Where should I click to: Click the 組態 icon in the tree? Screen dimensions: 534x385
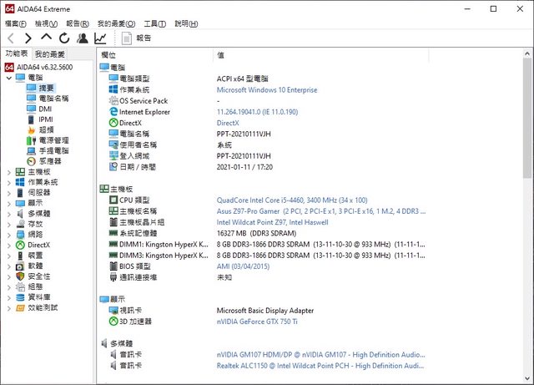click(20, 286)
